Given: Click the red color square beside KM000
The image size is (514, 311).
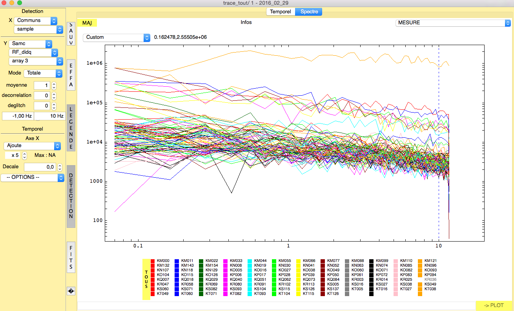Looking at the screenshot, I should coord(153,261).
